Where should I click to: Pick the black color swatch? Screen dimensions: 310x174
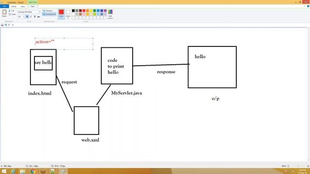[73, 11]
